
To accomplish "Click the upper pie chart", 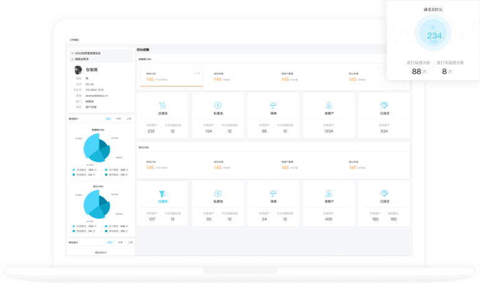I will click(x=96, y=148).
